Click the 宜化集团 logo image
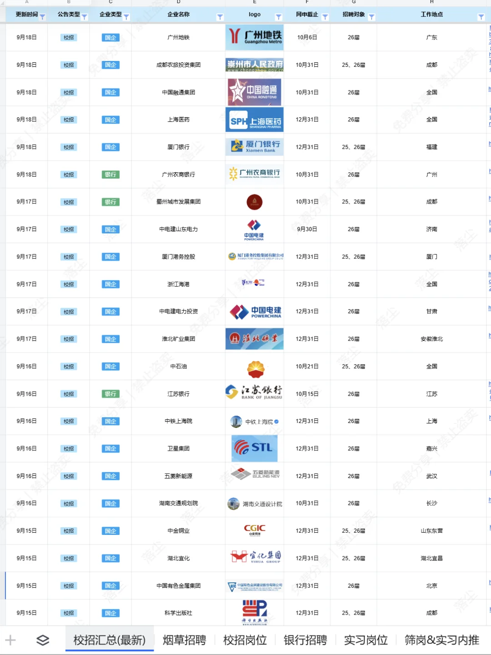 pyautogui.click(x=256, y=557)
